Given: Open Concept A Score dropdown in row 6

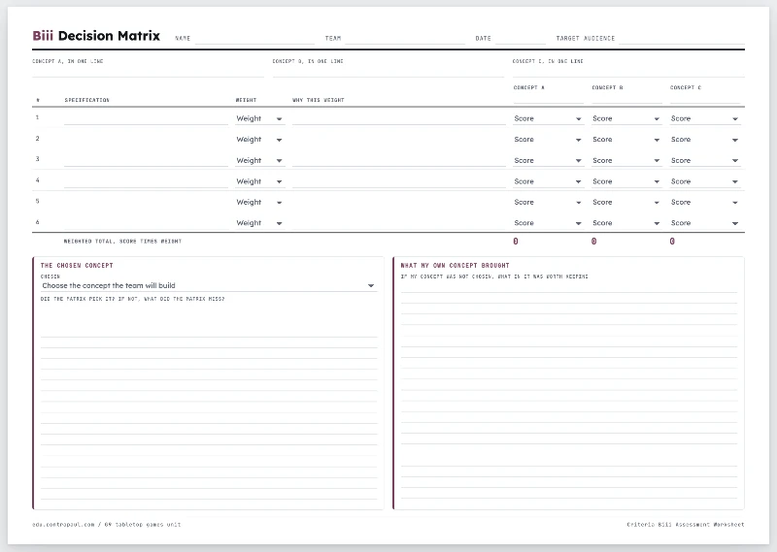Looking at the screenshot, I should coord(548,223).
